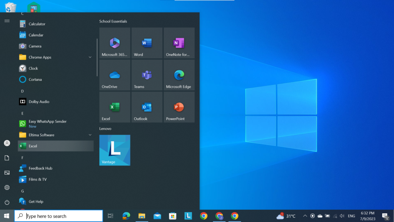This screenshot has height=222, width=394.
Task: Open the Microsoft Edge tile
Action: coord(179,75)
